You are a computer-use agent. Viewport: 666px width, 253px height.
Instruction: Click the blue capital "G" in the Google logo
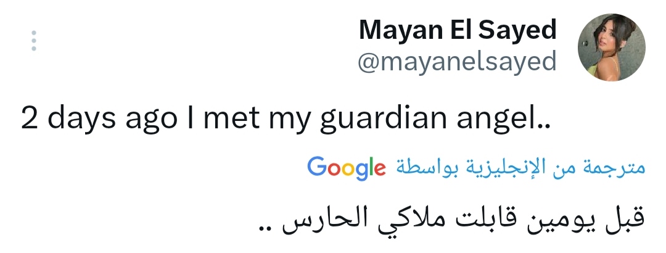point(318,166)
